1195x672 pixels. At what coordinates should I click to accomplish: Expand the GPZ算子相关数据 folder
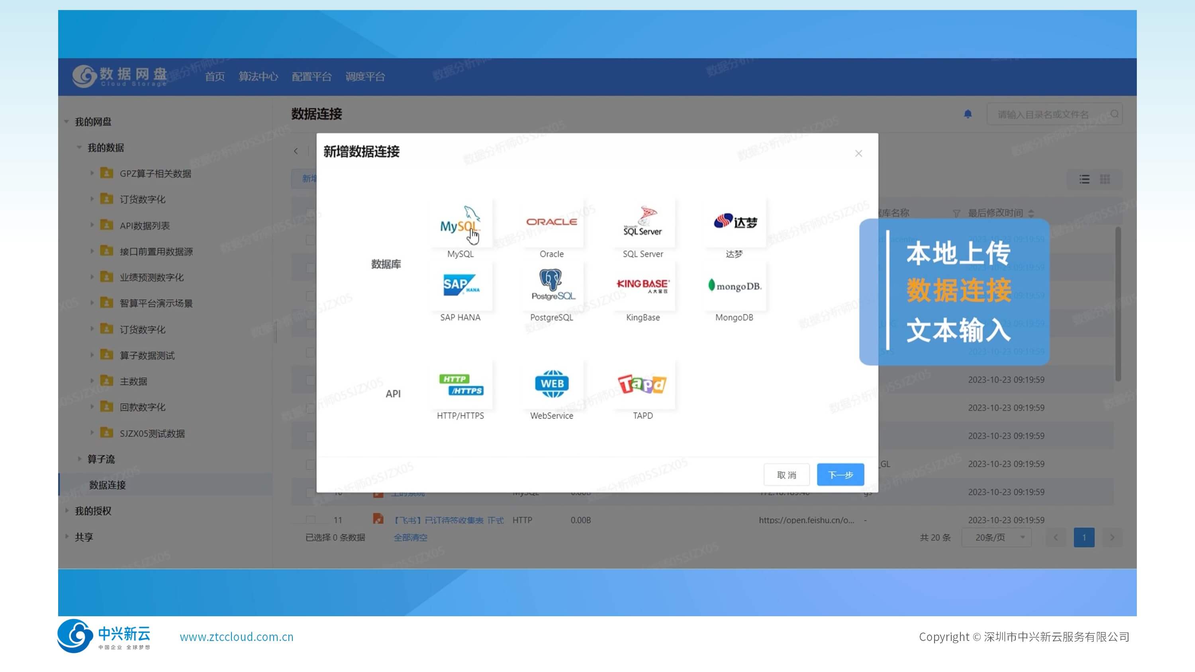point(92,173)
